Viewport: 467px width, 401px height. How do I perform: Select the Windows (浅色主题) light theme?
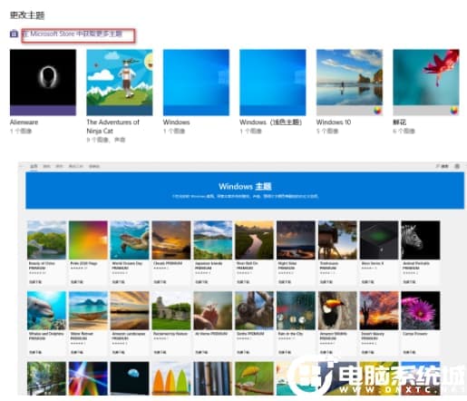point(273,83)
